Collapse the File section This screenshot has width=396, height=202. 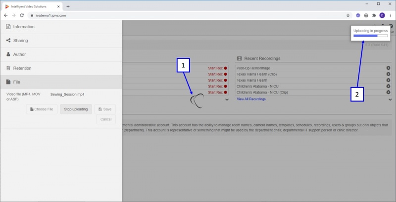61,82
